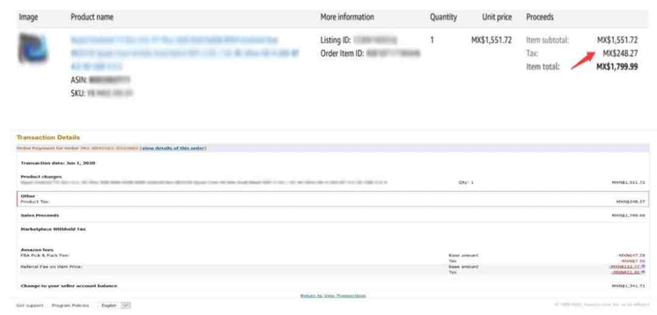The image size is (657, 315).
Task: Click the info icon beside Referral Fee tax
Action: click(x=643, y=272)
